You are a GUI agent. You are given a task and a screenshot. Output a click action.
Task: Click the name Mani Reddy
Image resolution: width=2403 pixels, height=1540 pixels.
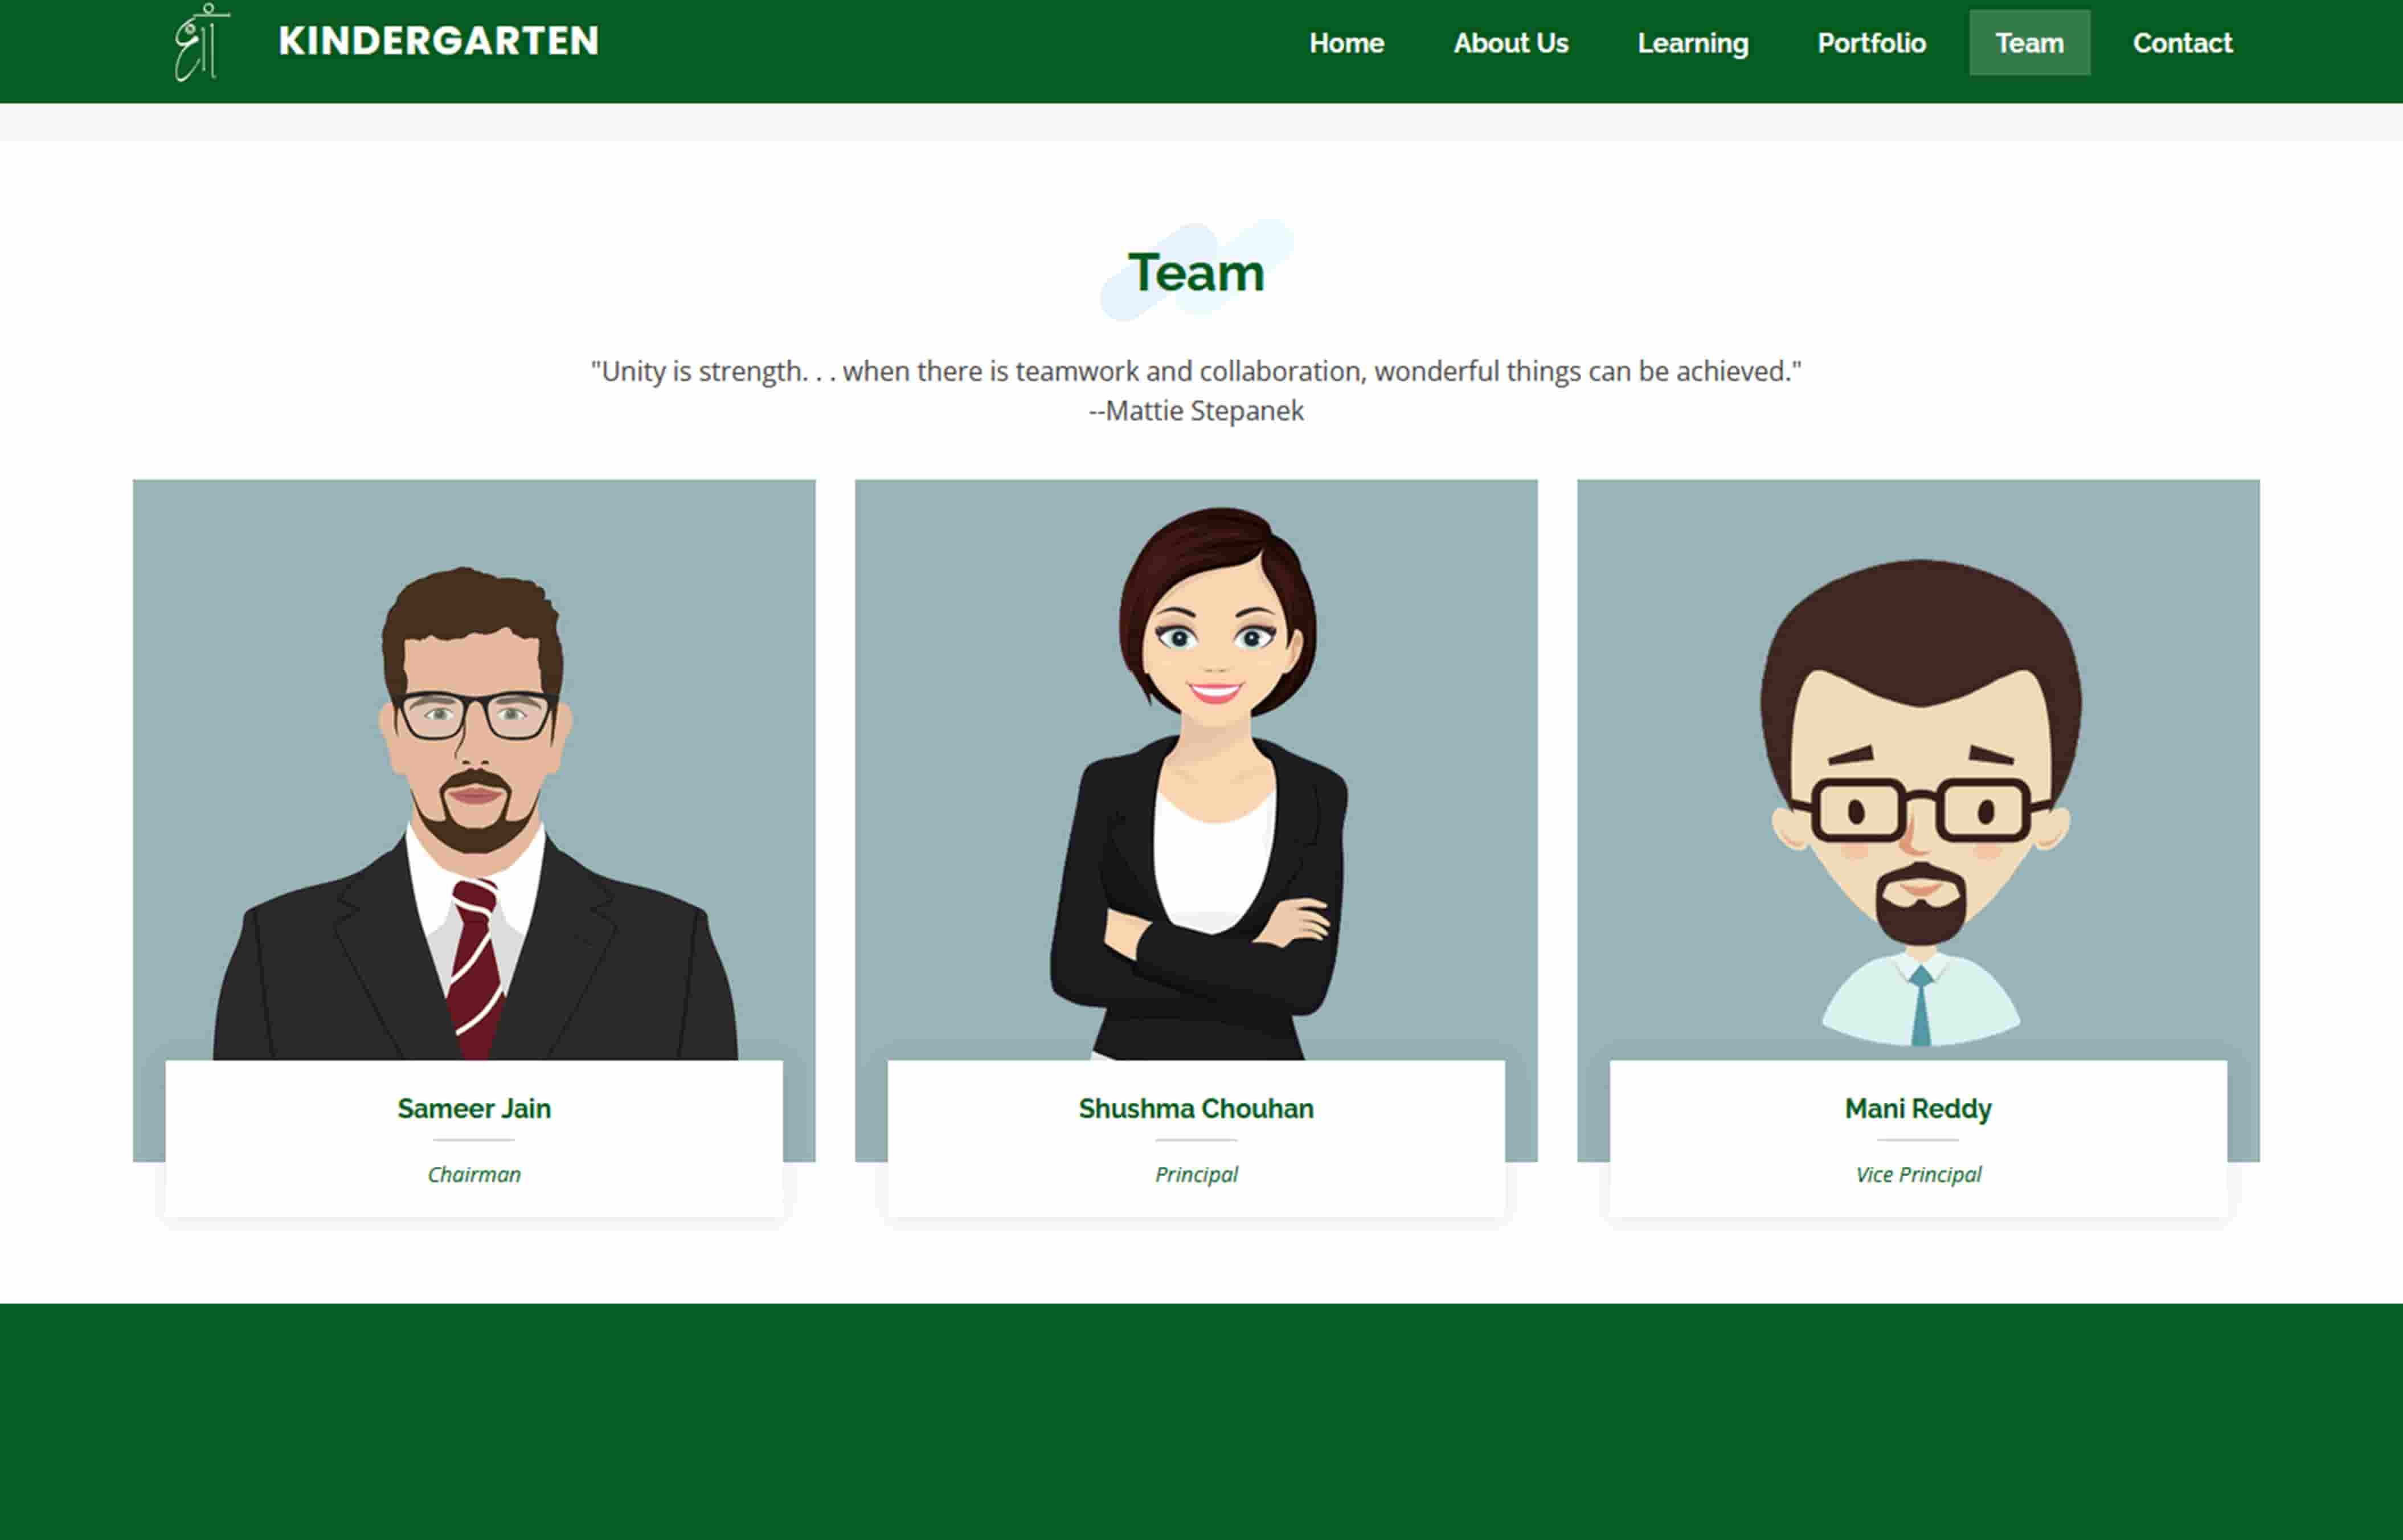tap(1917, 1108)
